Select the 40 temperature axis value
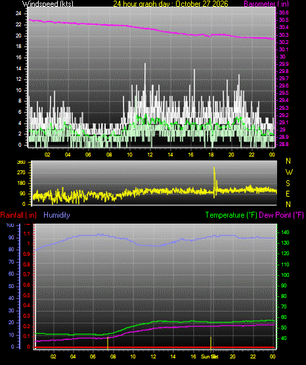 [284, 339]
